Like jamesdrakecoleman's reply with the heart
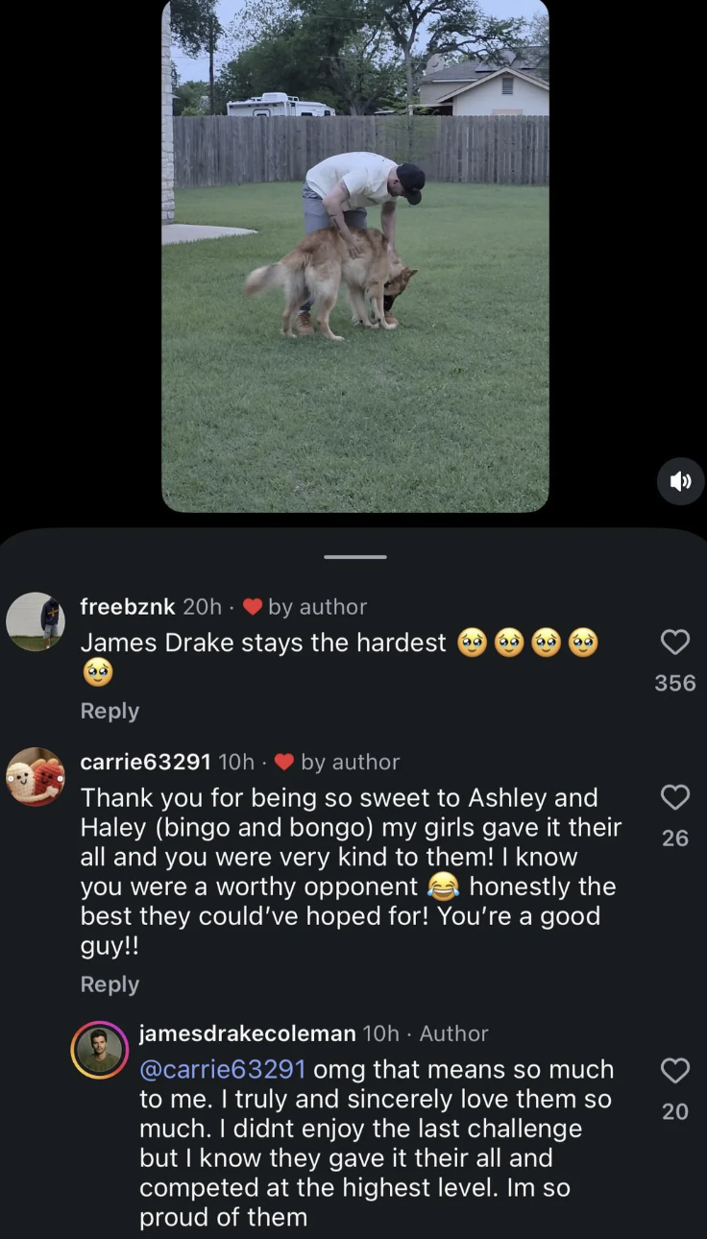 click(x=675, y=1069)
